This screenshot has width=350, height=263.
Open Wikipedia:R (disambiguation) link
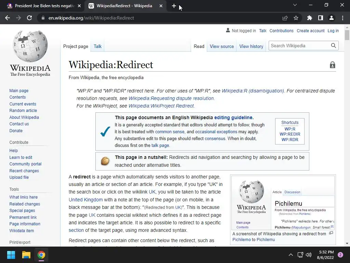click(x=253, y=91)
